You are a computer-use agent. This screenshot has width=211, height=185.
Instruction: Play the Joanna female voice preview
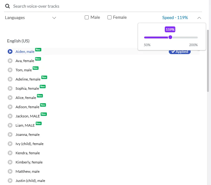pyautogui.click(x=10, y=135)
